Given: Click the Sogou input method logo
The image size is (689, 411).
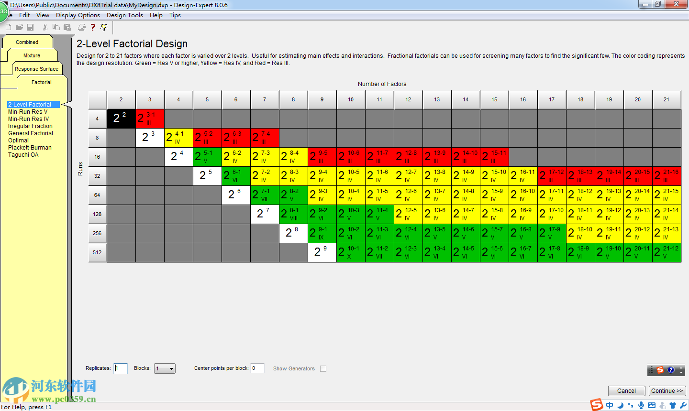Looking at the screenshot, I should [597, 405].
